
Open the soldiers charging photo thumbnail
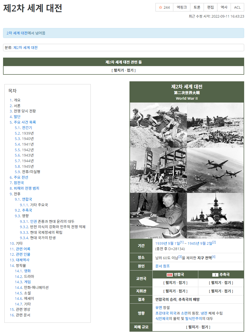coord(158,125)
